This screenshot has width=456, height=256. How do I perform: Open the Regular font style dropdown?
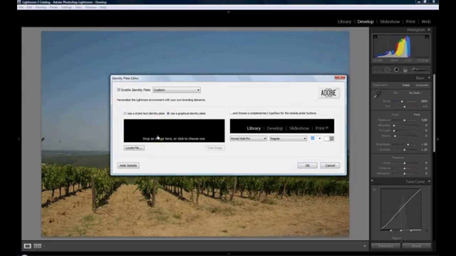pyautogui.click(x=288, y=138)
